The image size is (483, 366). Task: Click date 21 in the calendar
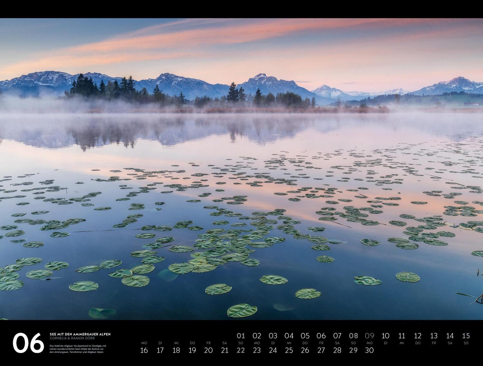coord(224,350)
